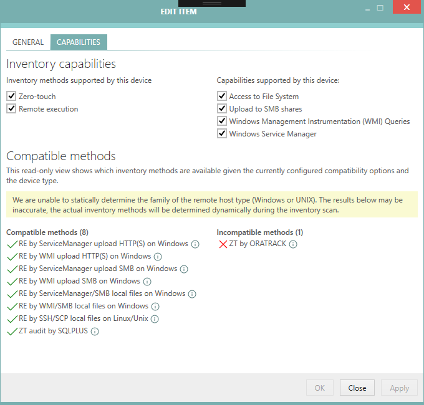Disable Access to File System capability
This screenshot has height=405, width=424.
pos(221,97)
